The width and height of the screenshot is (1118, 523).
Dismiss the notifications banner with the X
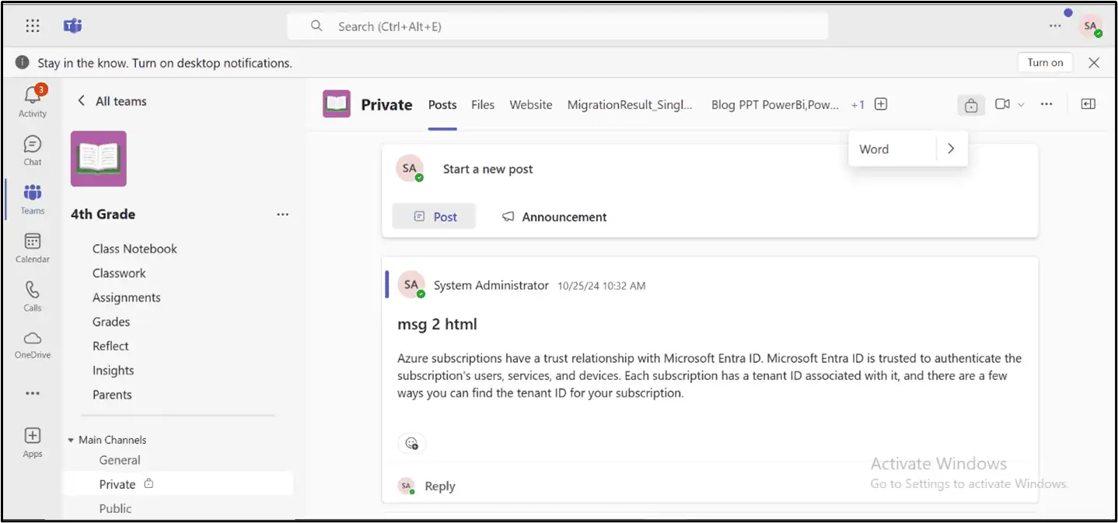point(1093,62)
